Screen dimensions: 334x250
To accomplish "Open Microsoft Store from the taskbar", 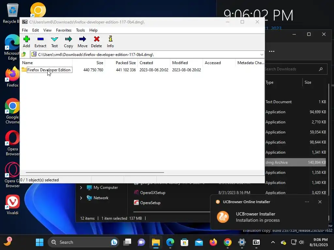I will click(184, 242).
